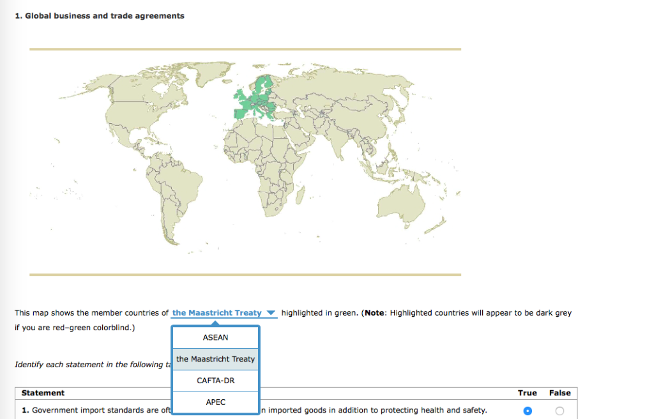Click the italic "Identify each statement" instruction text

tap(89, 364)
